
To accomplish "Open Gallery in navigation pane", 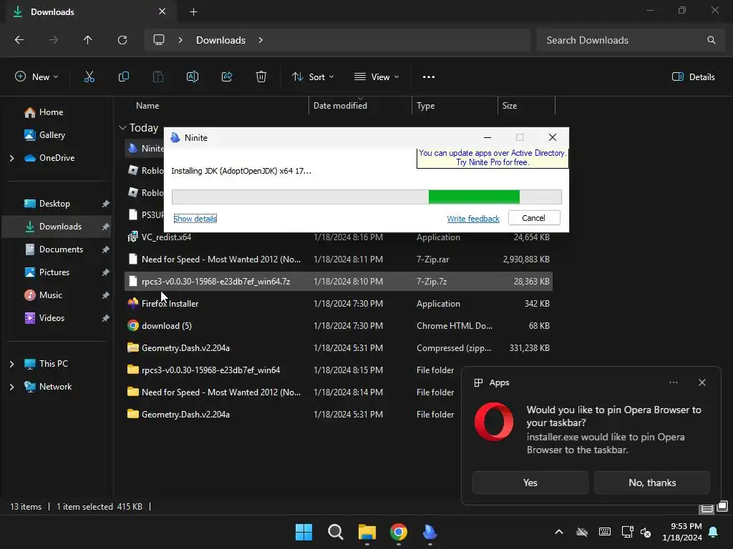I will 52,135.
